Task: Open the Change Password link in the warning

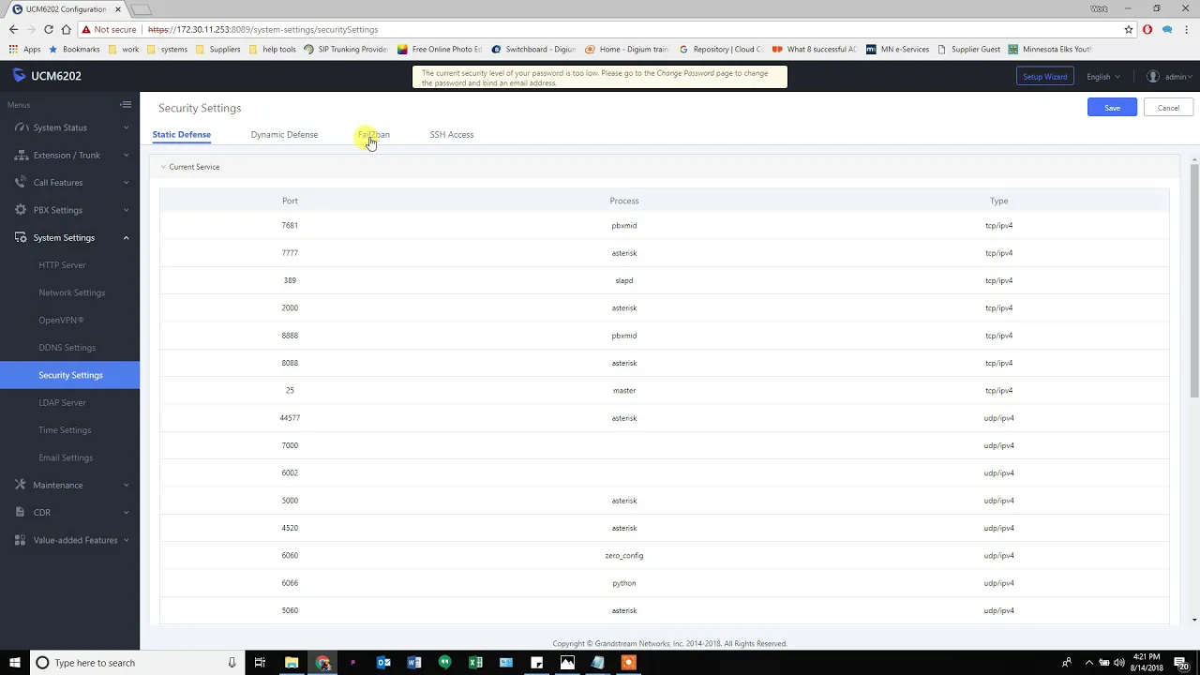Action: click(685, 73)
